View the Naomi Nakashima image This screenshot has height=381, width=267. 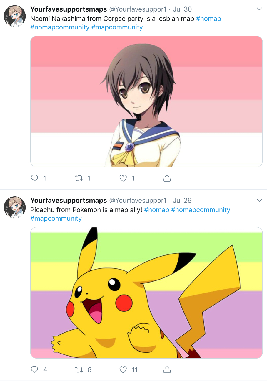click(146, 101)
